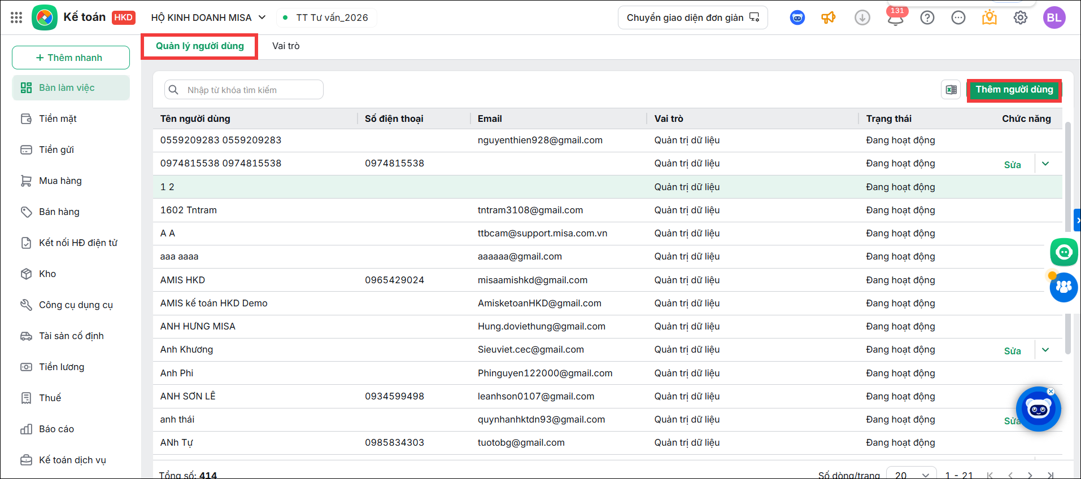Click Thêm người dùng button
Screen dimensions: 1081x479
(1014, 90)
